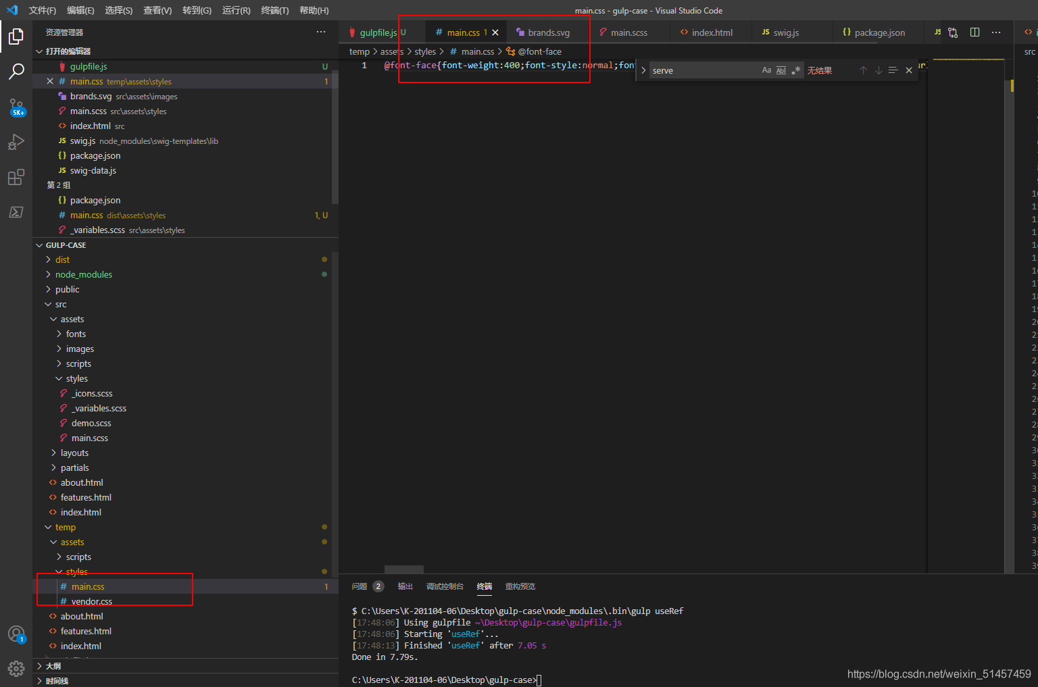
Task: Close the main.css editor tab
Action: (x=495, y=32)
